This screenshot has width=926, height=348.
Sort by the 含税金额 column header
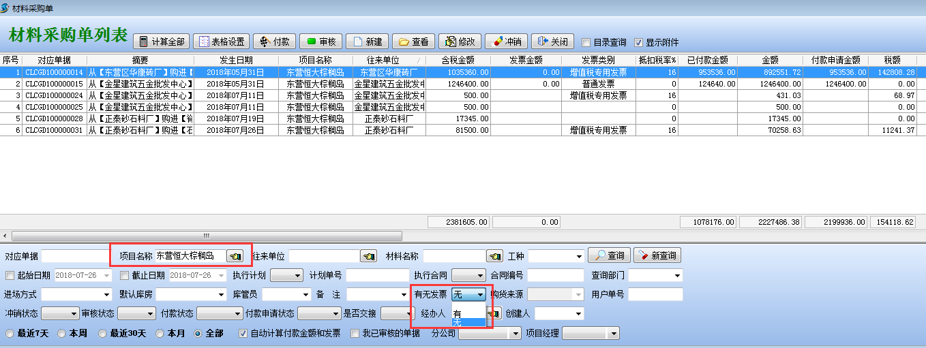pos(458,60)
